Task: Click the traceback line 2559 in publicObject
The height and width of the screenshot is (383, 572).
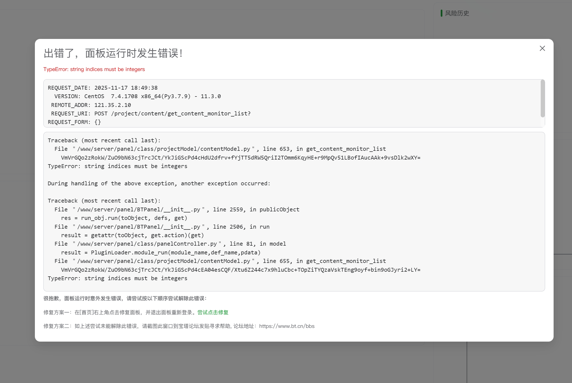Action: pos(177,209)
